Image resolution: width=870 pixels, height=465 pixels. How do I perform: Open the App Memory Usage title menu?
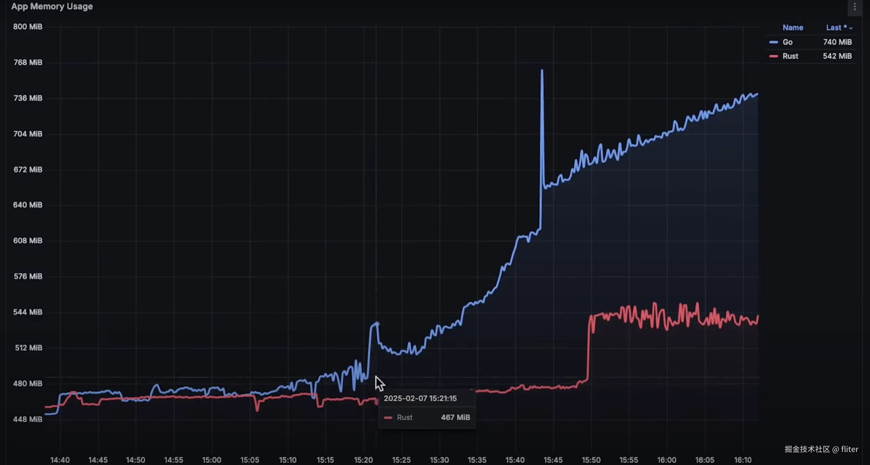(x=52, y=6)
